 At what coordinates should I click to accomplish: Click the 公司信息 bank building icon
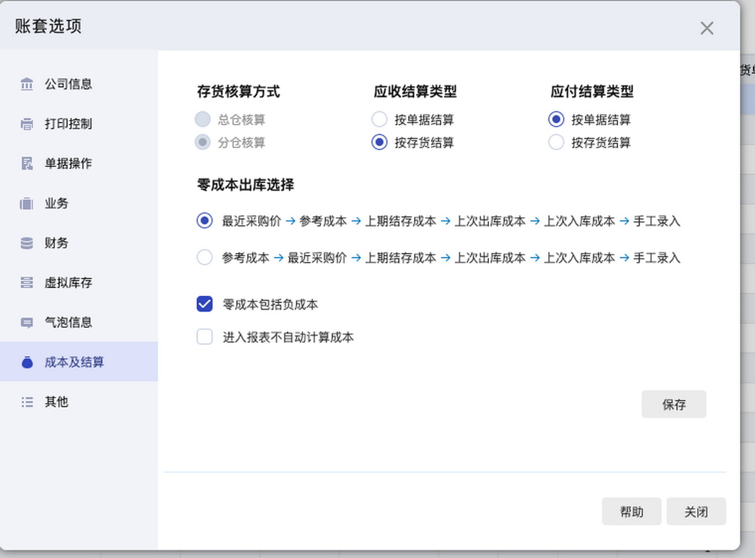pyautogui.click(x=27, y=84)
